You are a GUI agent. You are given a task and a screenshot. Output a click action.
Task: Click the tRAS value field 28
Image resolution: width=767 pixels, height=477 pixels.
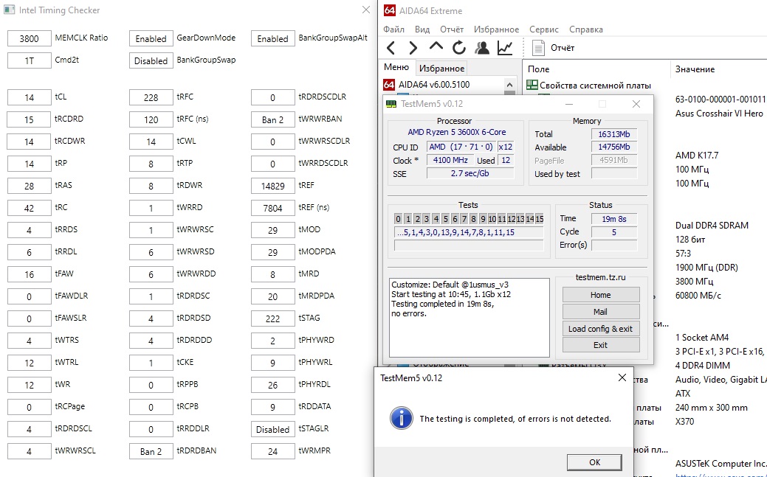30,186
